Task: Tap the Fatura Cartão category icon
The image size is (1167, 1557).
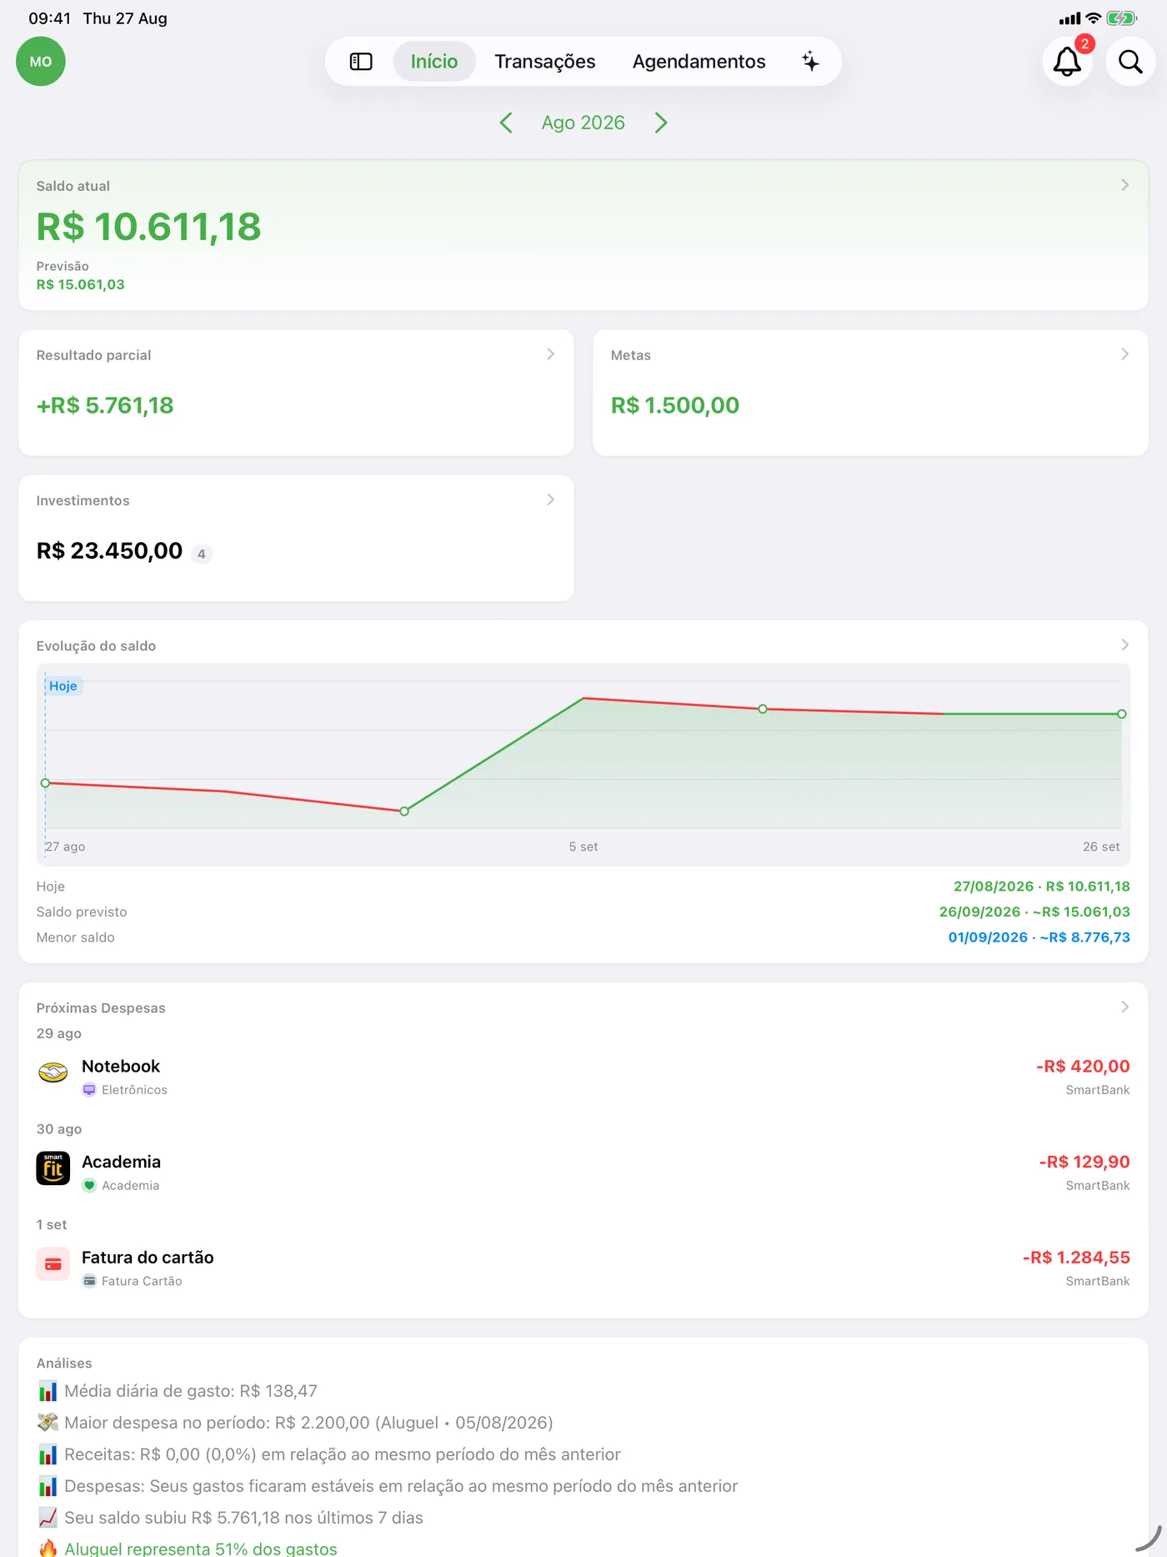Action: point(89,1281)
